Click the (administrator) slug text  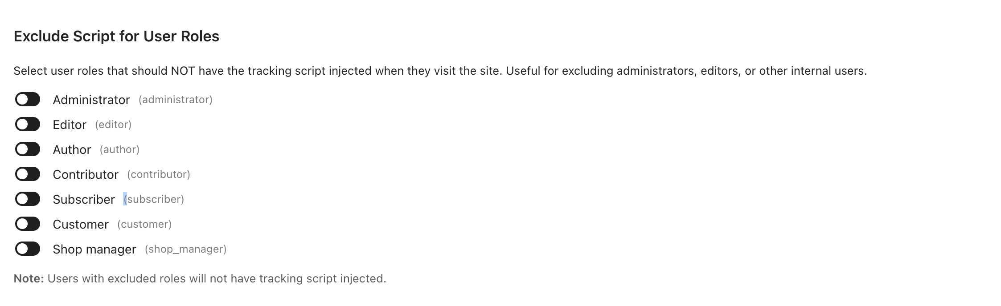[x=176, y=100]
